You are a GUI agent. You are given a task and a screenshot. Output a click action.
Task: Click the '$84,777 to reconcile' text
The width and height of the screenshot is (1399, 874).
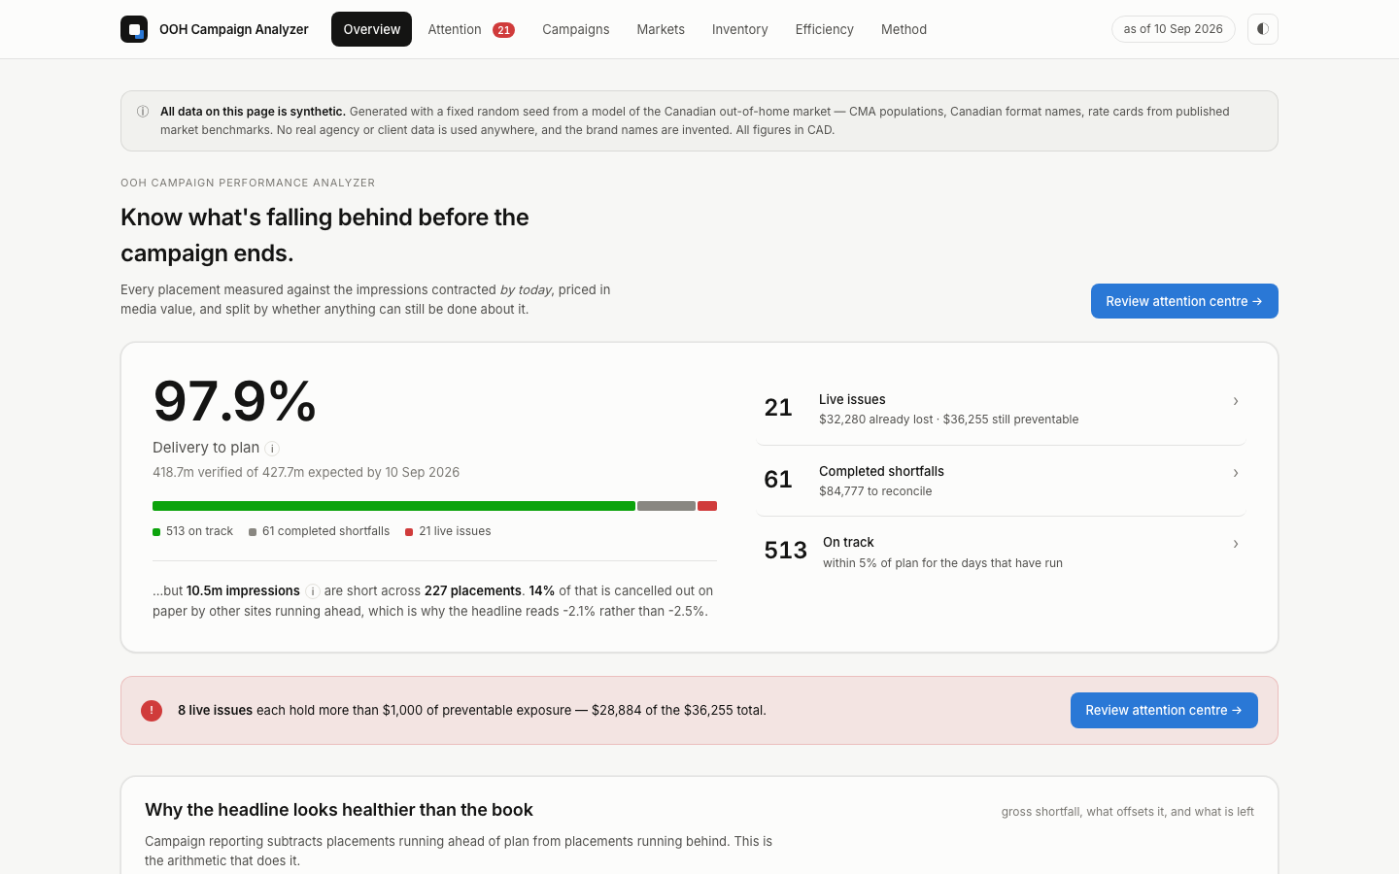coord(875,491)
